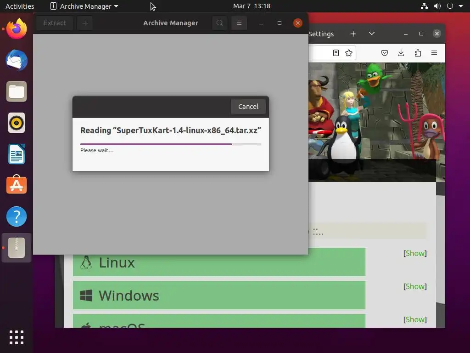The height and width of the screenshot is (353, 470).
Task: Close the Firefox window
Action: tap(437, 34)
